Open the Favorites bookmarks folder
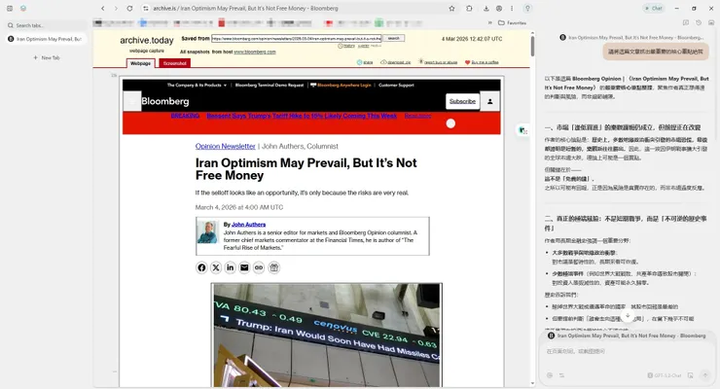 click(x=513, y=22)
